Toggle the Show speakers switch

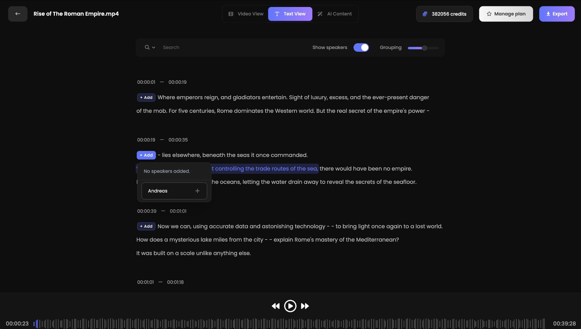pyautogui.click(x=361, y=47)
